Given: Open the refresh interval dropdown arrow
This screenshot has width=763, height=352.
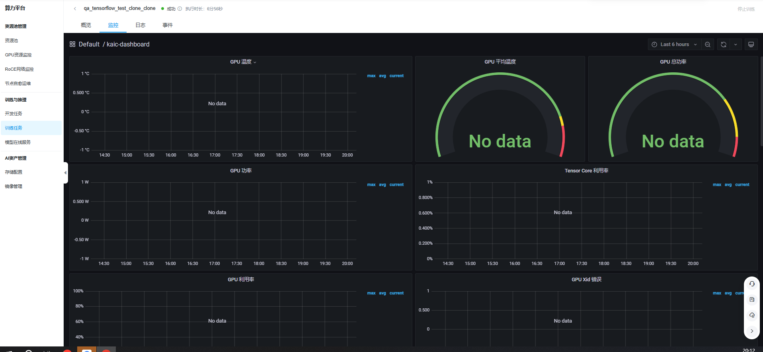Looking at the screenshot, I should 735,44.
